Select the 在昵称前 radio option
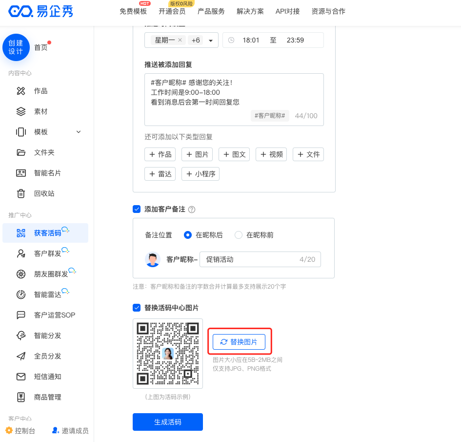The height and width of the screenshot is (442, 461). tap(239, 235)
